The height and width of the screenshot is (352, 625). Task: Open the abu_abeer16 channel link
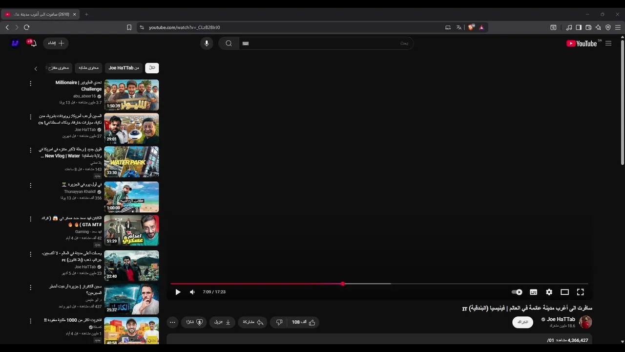[84, 96]
